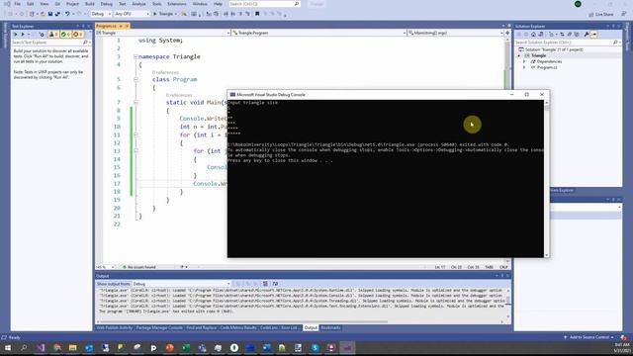Open Show output from Debug dropdown
633x356 pixels.
[181, 284]
